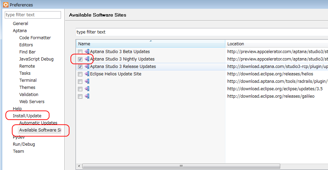The width and height of the screenshot is (328, 170).
Task: Click the Aptana Studio 3 Beta Updates site icon
Action: click(87, 51)
